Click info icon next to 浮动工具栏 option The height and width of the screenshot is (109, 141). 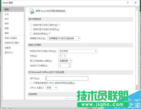(x=59, y=25)
